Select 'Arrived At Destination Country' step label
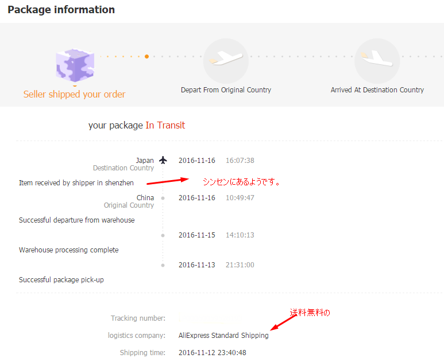 [377, 90]
